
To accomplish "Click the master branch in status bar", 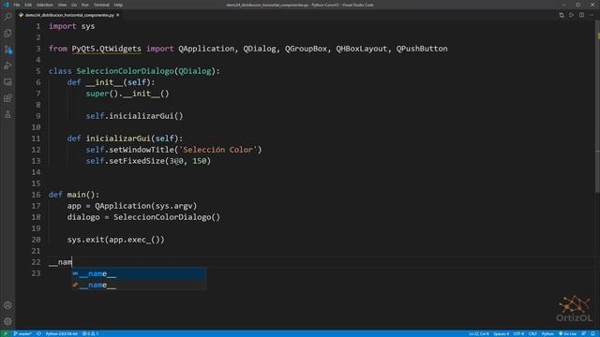I will point(22,333).
